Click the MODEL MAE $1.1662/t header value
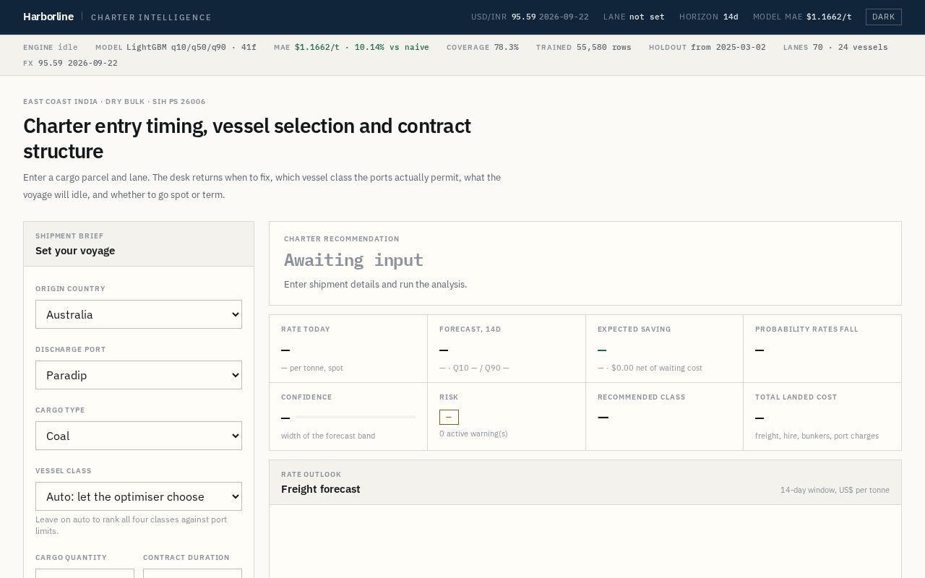 802,17
